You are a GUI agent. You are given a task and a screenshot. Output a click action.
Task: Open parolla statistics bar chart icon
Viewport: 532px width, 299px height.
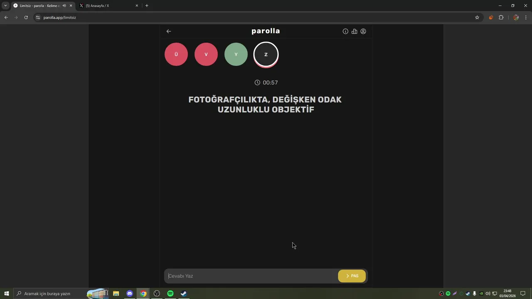[x=354, y=31]
